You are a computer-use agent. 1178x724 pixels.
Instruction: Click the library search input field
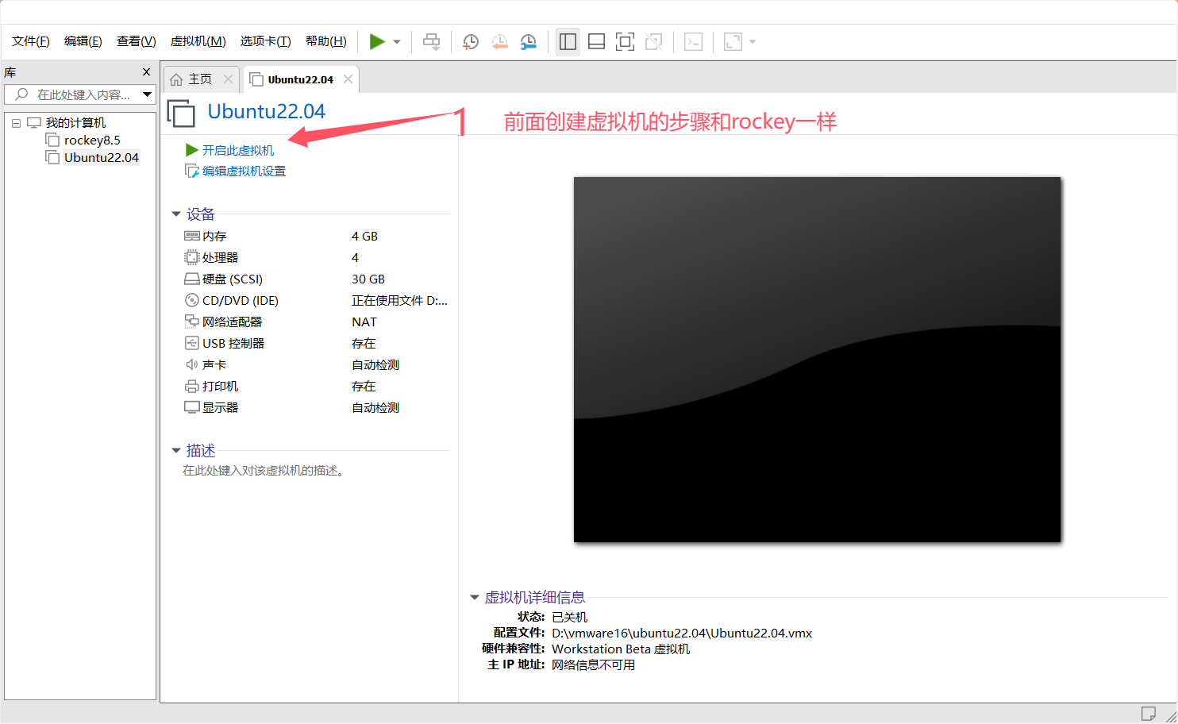click(x=83, y=94)
